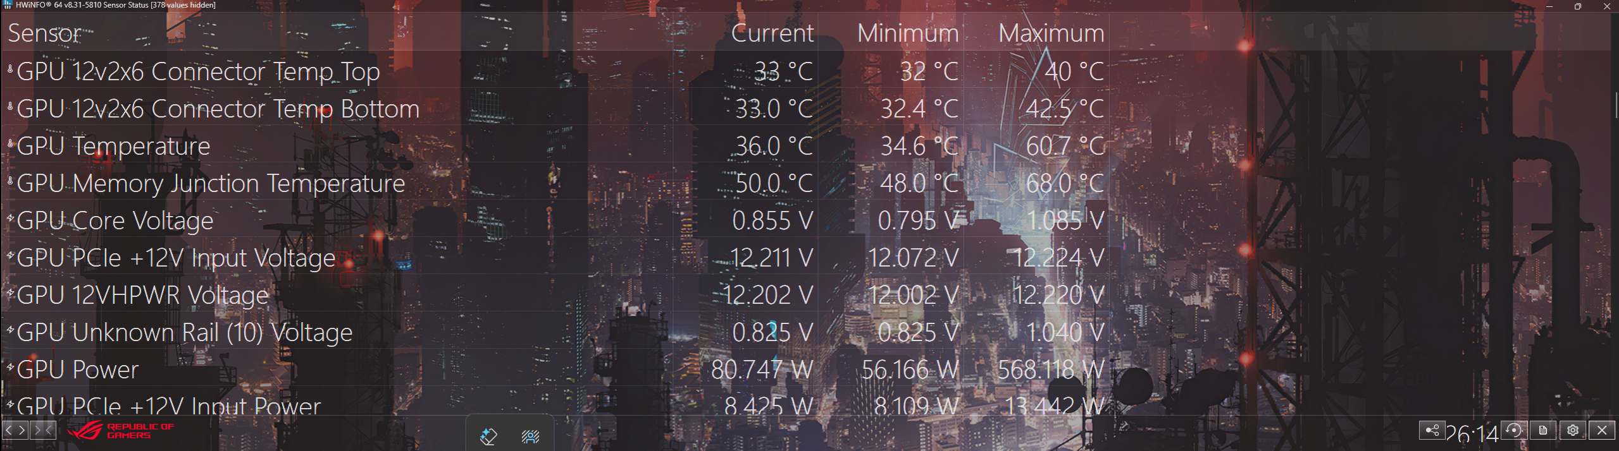This screenshot has height=451, width=1619.
Task: Click the collapse columns arrows button
Action: (x=43, y=431)
